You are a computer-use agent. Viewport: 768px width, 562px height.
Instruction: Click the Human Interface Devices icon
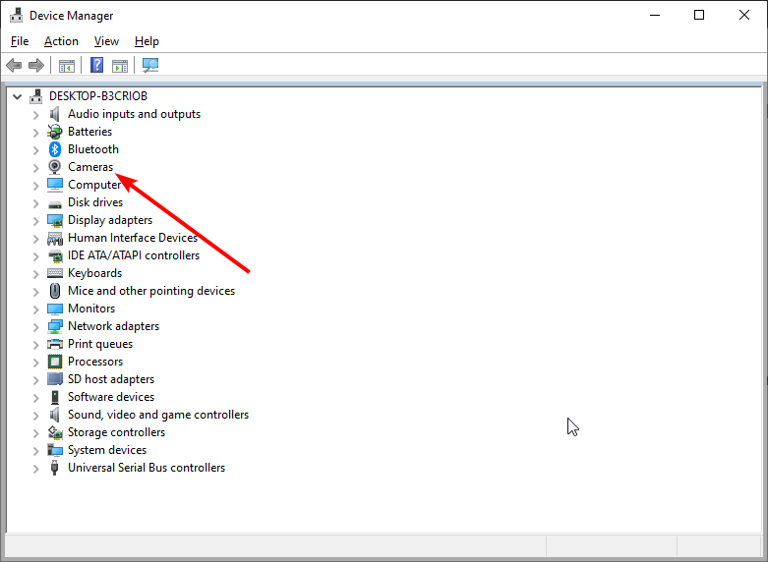click(54, 238)
